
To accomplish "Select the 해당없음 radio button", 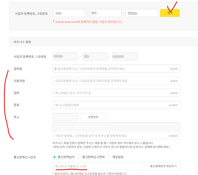I will pos(109,157).
